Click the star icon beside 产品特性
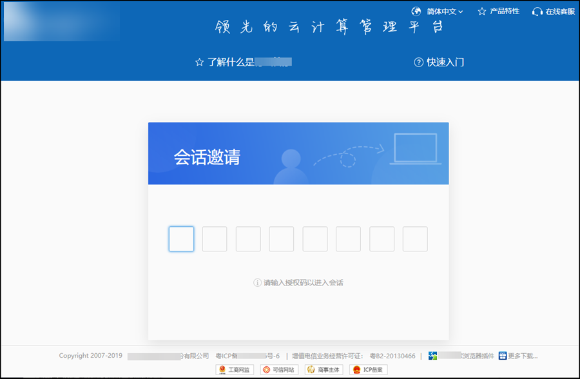Screen dimensions: 580x379 click(x=481, y=12)
